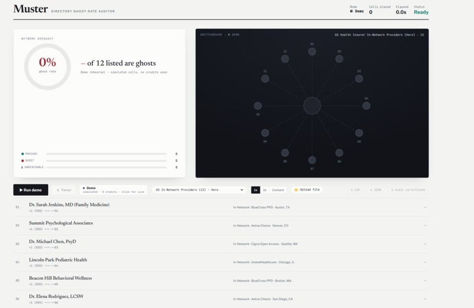Click switchboard node 06
The height and width of the screenshot is (308, 474).
pyautogui.click(x=339, y=153)
